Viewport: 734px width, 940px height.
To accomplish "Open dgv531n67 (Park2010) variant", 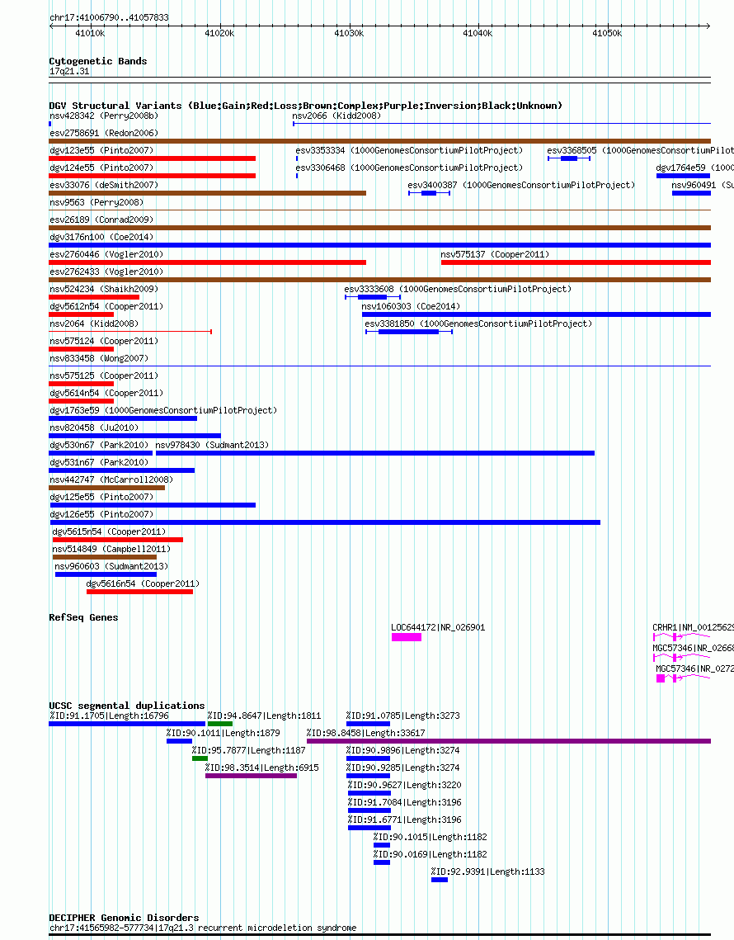I will click(99, 463).
